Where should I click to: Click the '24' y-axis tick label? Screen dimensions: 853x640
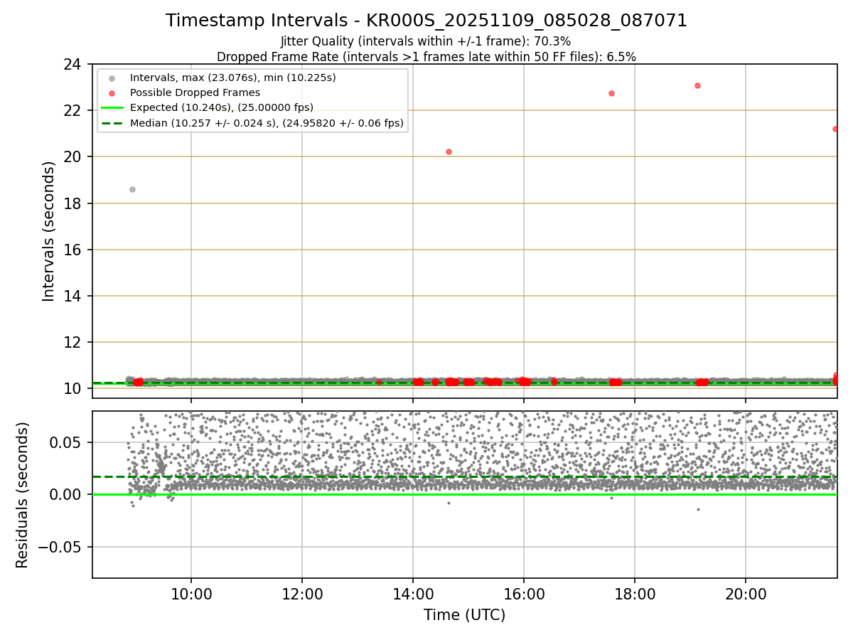tap(72, 64)
